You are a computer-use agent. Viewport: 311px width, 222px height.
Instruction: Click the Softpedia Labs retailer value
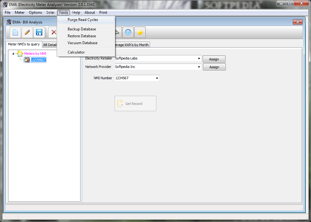pyautogui.click(x=126, y=58)
